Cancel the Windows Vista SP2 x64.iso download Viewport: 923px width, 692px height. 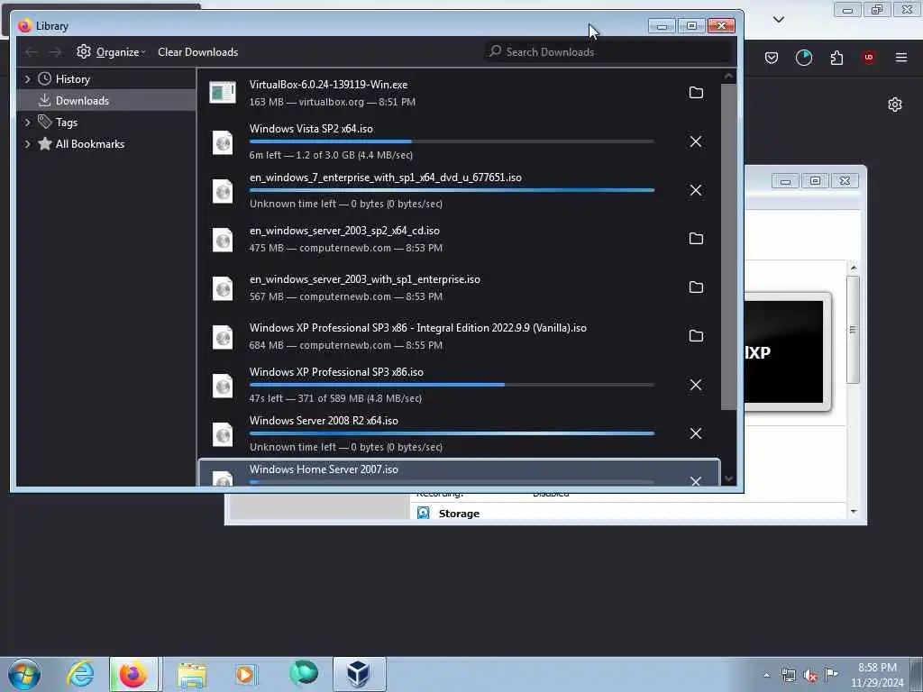tap(696, 141)
